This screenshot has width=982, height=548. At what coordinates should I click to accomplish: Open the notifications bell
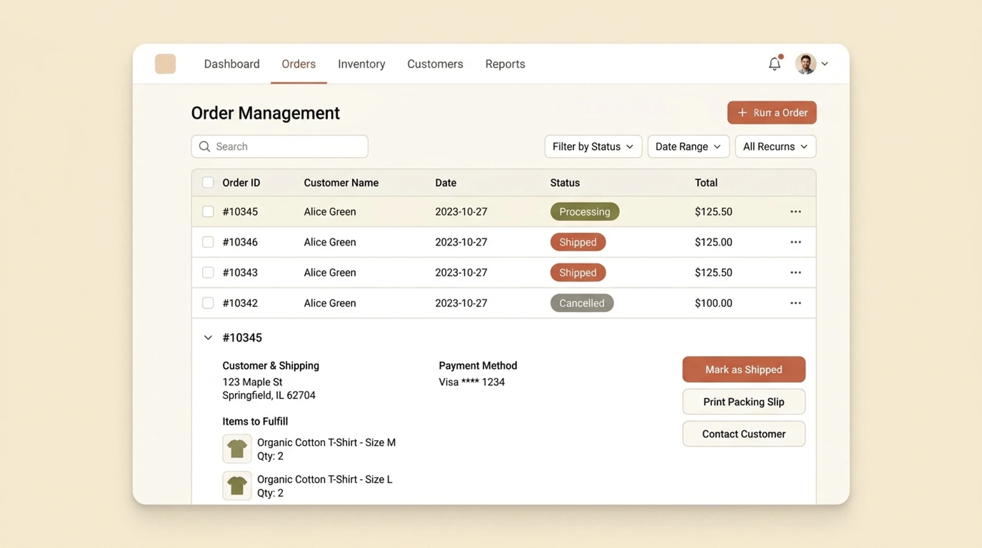775,63
